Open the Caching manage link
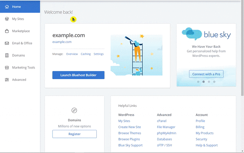This screenshot has height=153, width=244. click(x=85, y=54)
